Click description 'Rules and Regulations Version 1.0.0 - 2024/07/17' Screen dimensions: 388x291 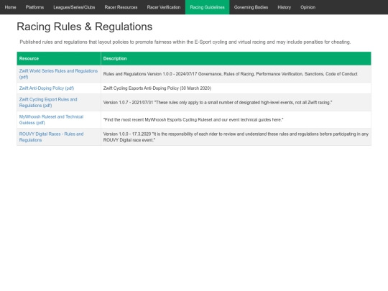tap(231, 74)
